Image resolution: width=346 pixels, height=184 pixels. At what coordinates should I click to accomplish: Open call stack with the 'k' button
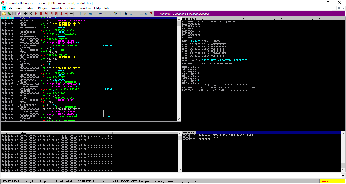tap(121, 14)
